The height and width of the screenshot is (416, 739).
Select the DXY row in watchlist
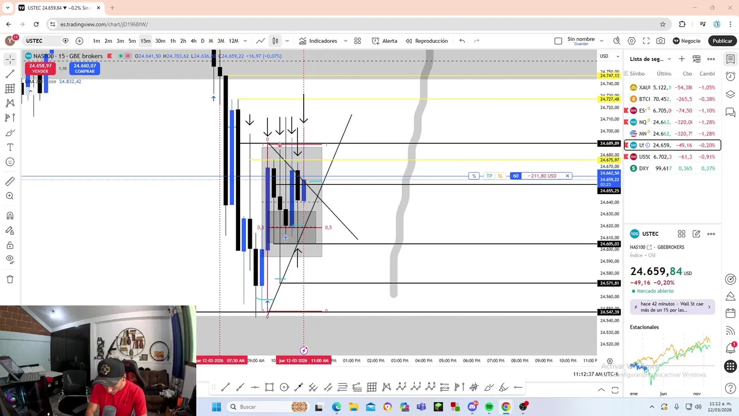pyautogui.click(x=673, y=168)
